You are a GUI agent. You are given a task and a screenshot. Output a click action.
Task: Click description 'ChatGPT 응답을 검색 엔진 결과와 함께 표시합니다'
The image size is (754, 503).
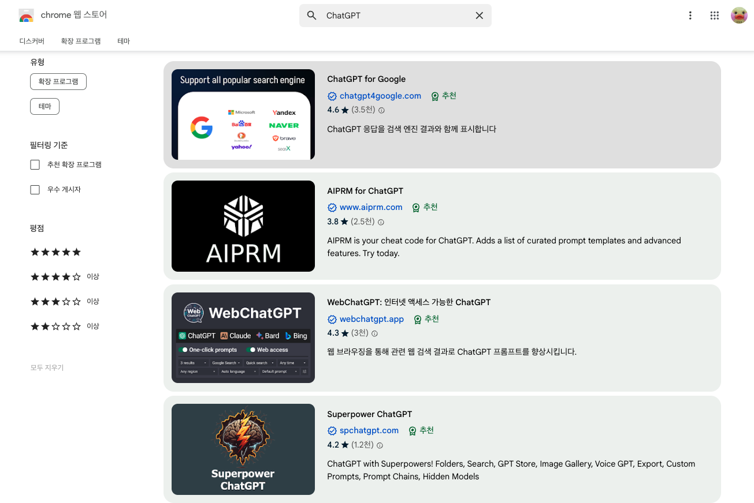411,129
